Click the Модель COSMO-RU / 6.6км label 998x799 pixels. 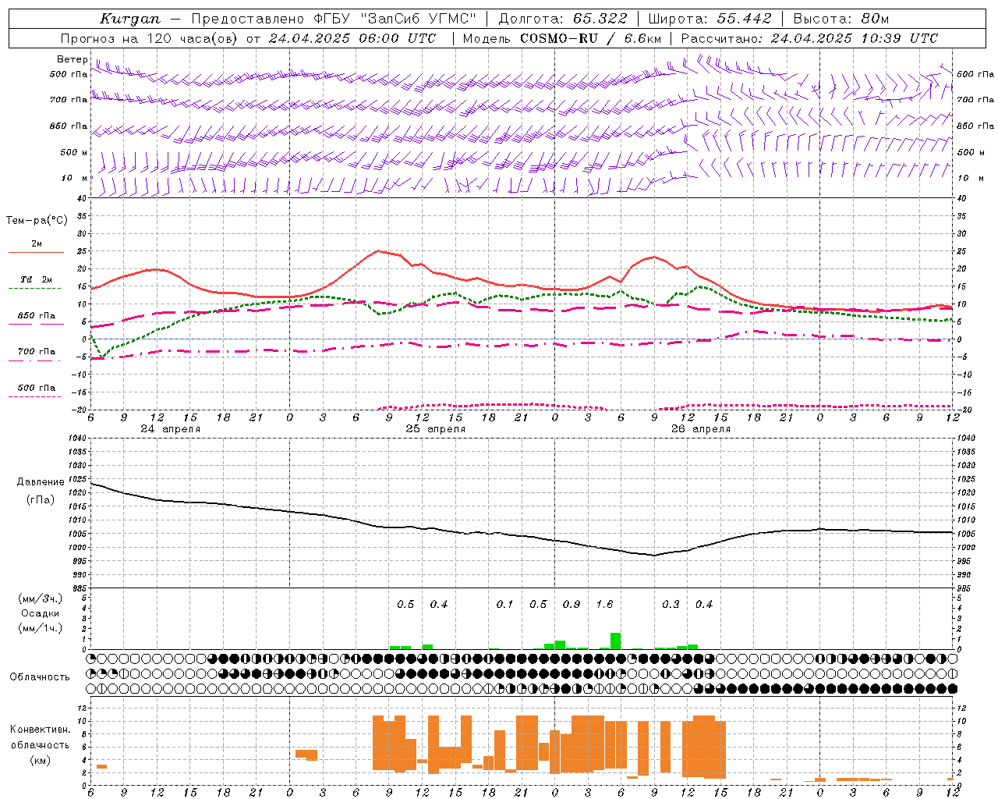tap(562, 38)
